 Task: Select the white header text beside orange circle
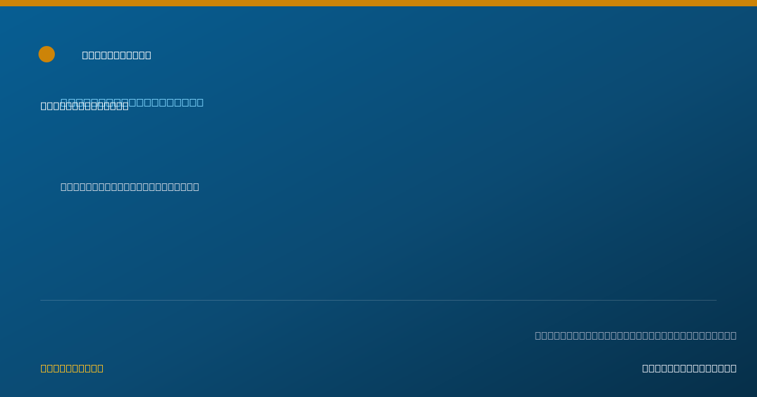pyautogui.click(x=117, y=55)
